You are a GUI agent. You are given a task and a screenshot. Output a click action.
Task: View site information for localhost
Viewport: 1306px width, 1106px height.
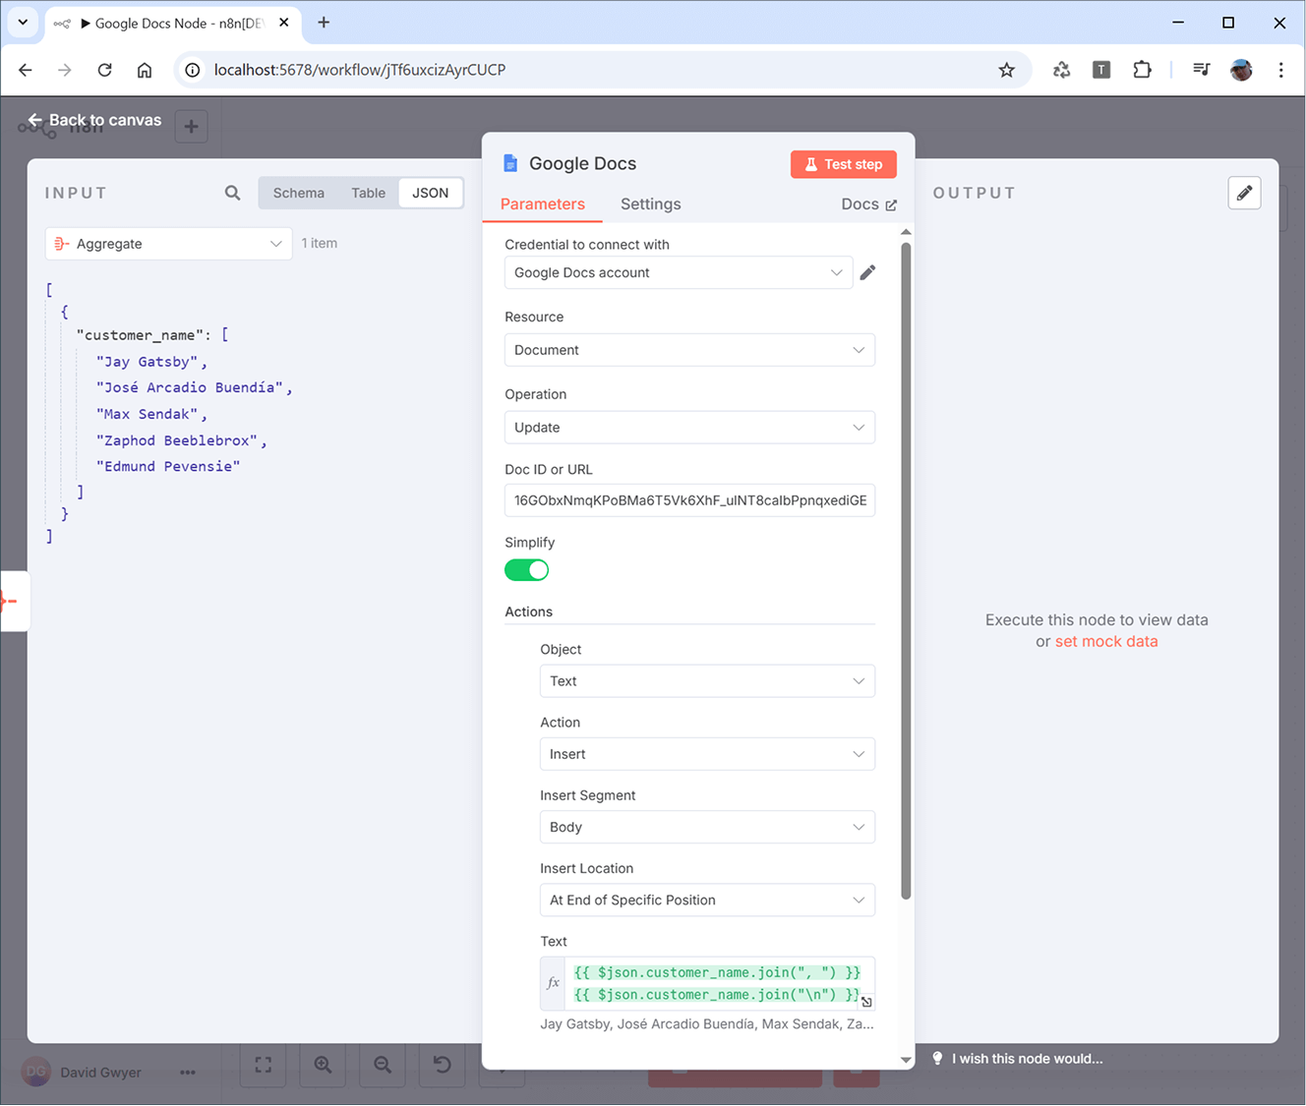pyautogui.click(x=193, y=70)
